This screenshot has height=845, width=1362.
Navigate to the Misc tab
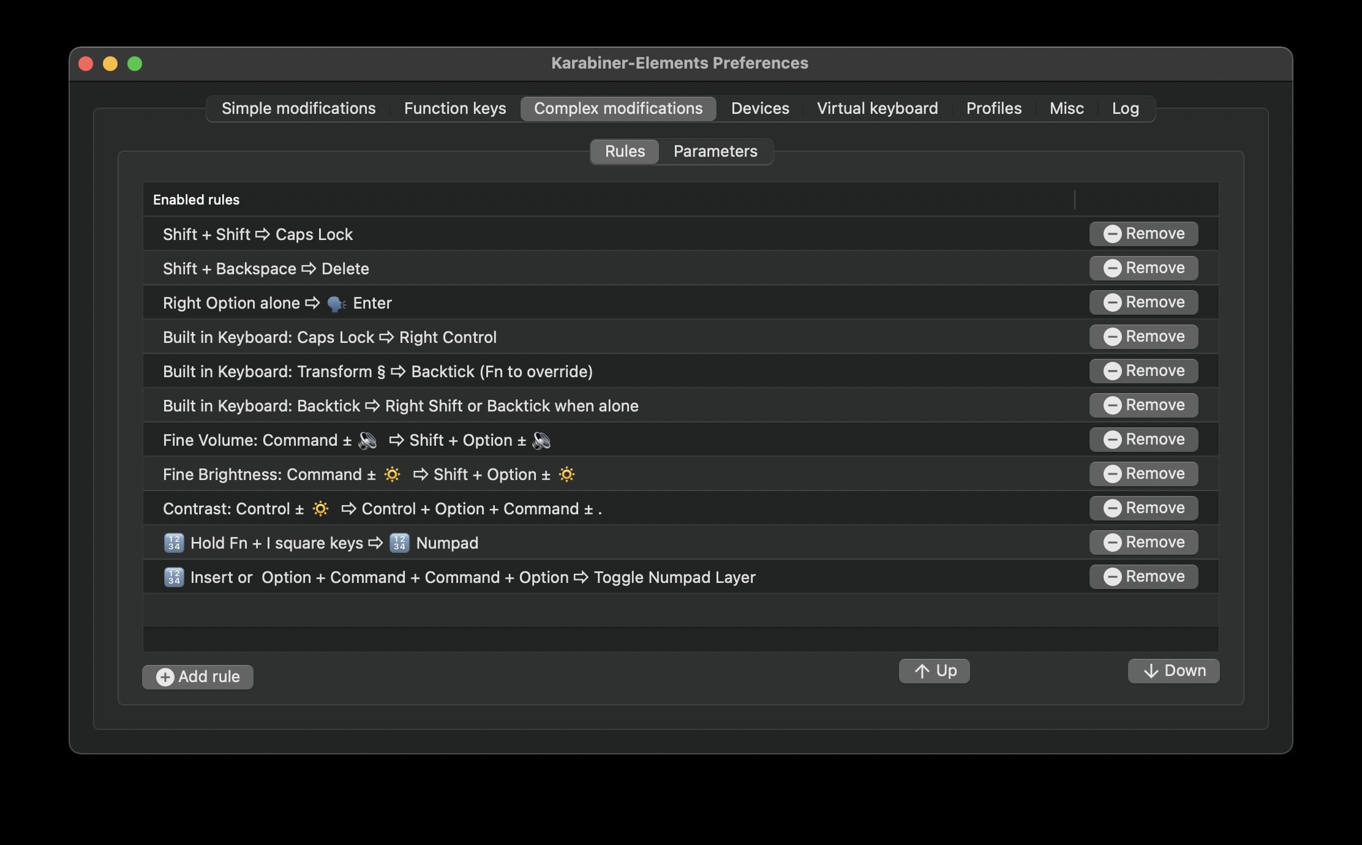coord(1067,108)
